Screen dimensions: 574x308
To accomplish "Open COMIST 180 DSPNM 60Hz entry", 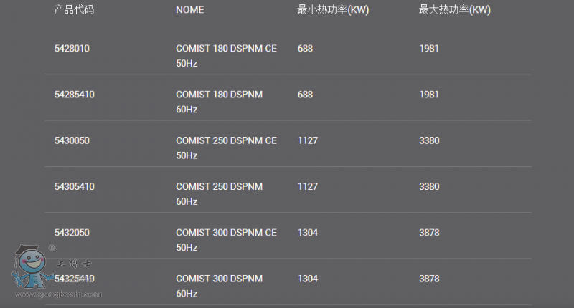I will click(x=220, y=102).
